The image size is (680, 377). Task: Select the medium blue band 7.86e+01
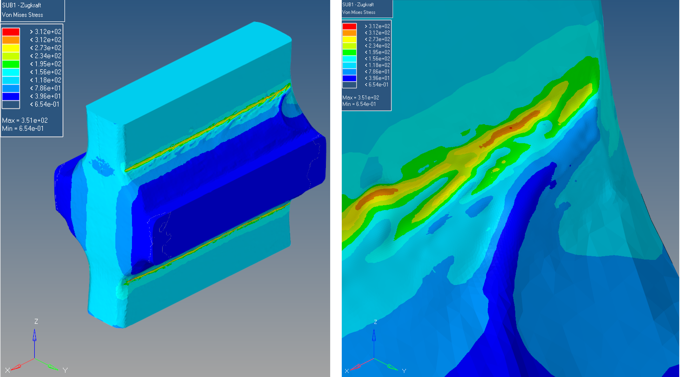(x=11, y=88)
